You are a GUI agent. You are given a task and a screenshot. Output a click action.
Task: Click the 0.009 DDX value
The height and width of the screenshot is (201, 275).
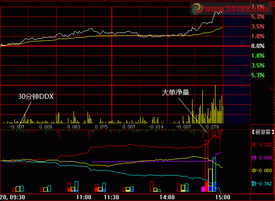(x=45, y=127)
